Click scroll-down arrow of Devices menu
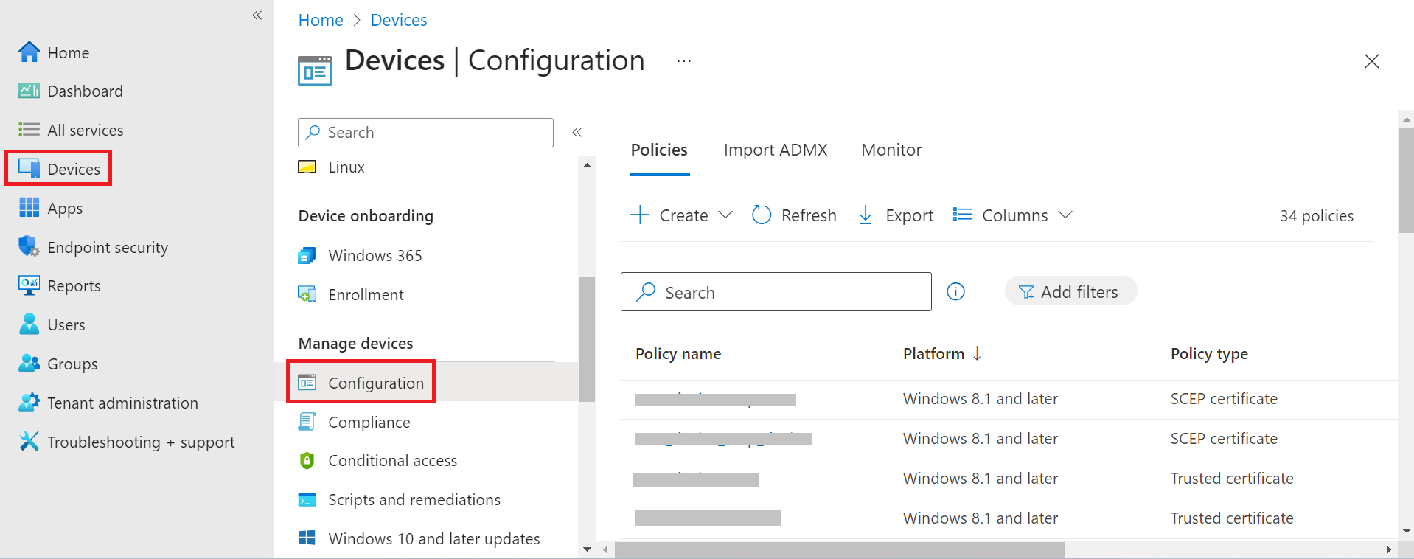This screenshot has width=1414, height=559. click(587, 549)
